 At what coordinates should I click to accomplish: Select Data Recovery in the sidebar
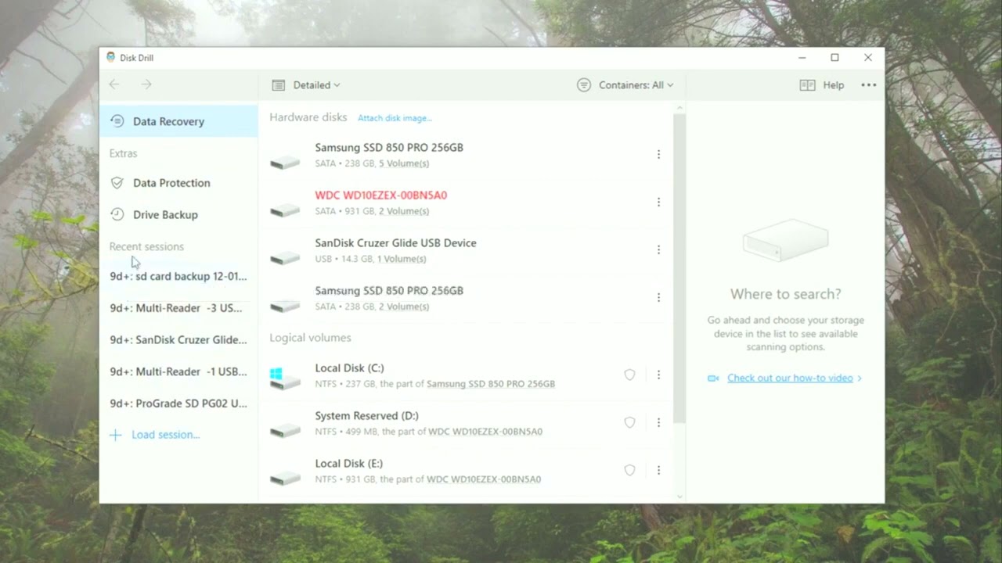(178, 121)
